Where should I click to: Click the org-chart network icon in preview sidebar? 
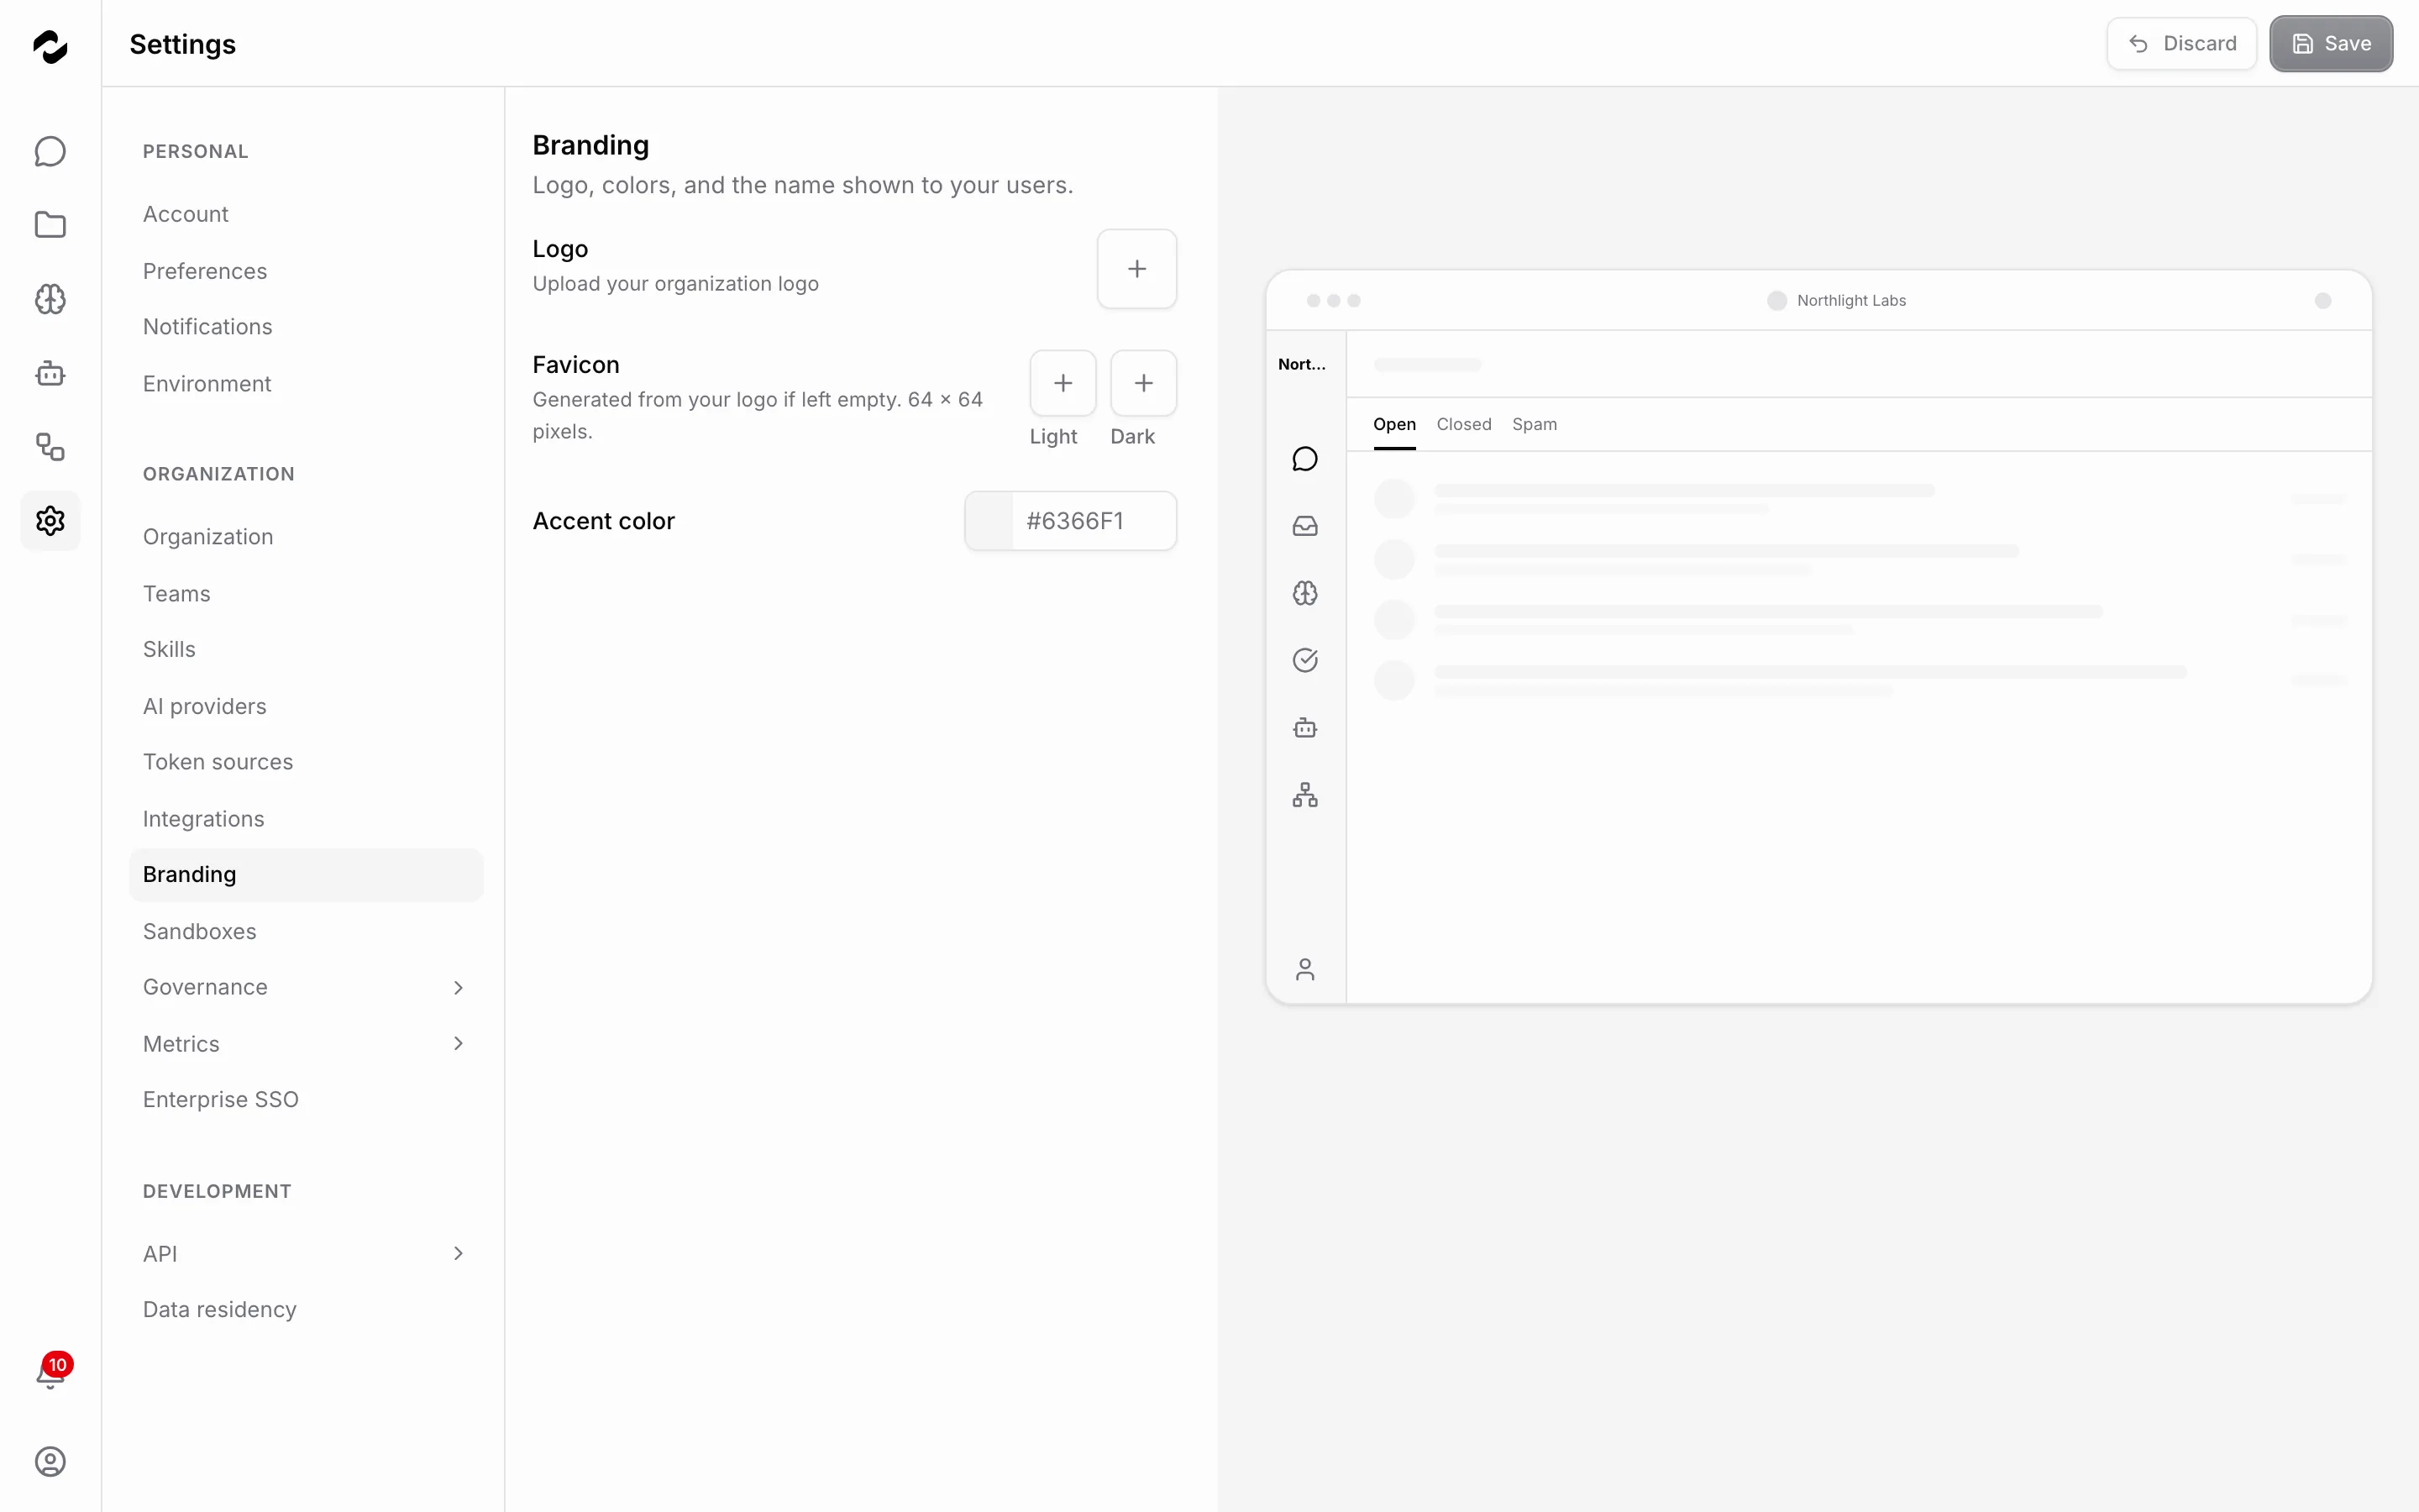pos(1304,795)
